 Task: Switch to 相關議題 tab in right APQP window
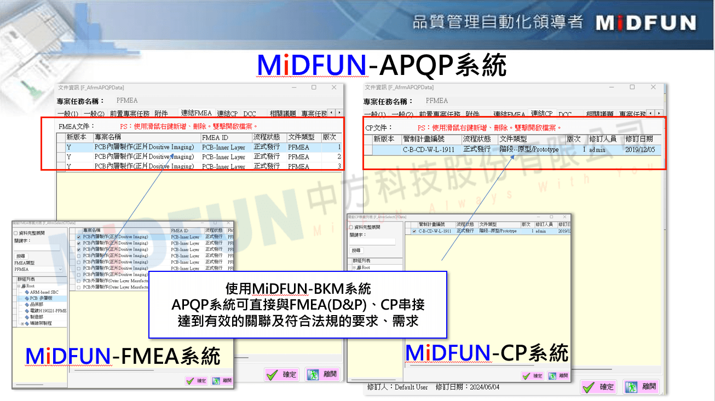[600, 114]
